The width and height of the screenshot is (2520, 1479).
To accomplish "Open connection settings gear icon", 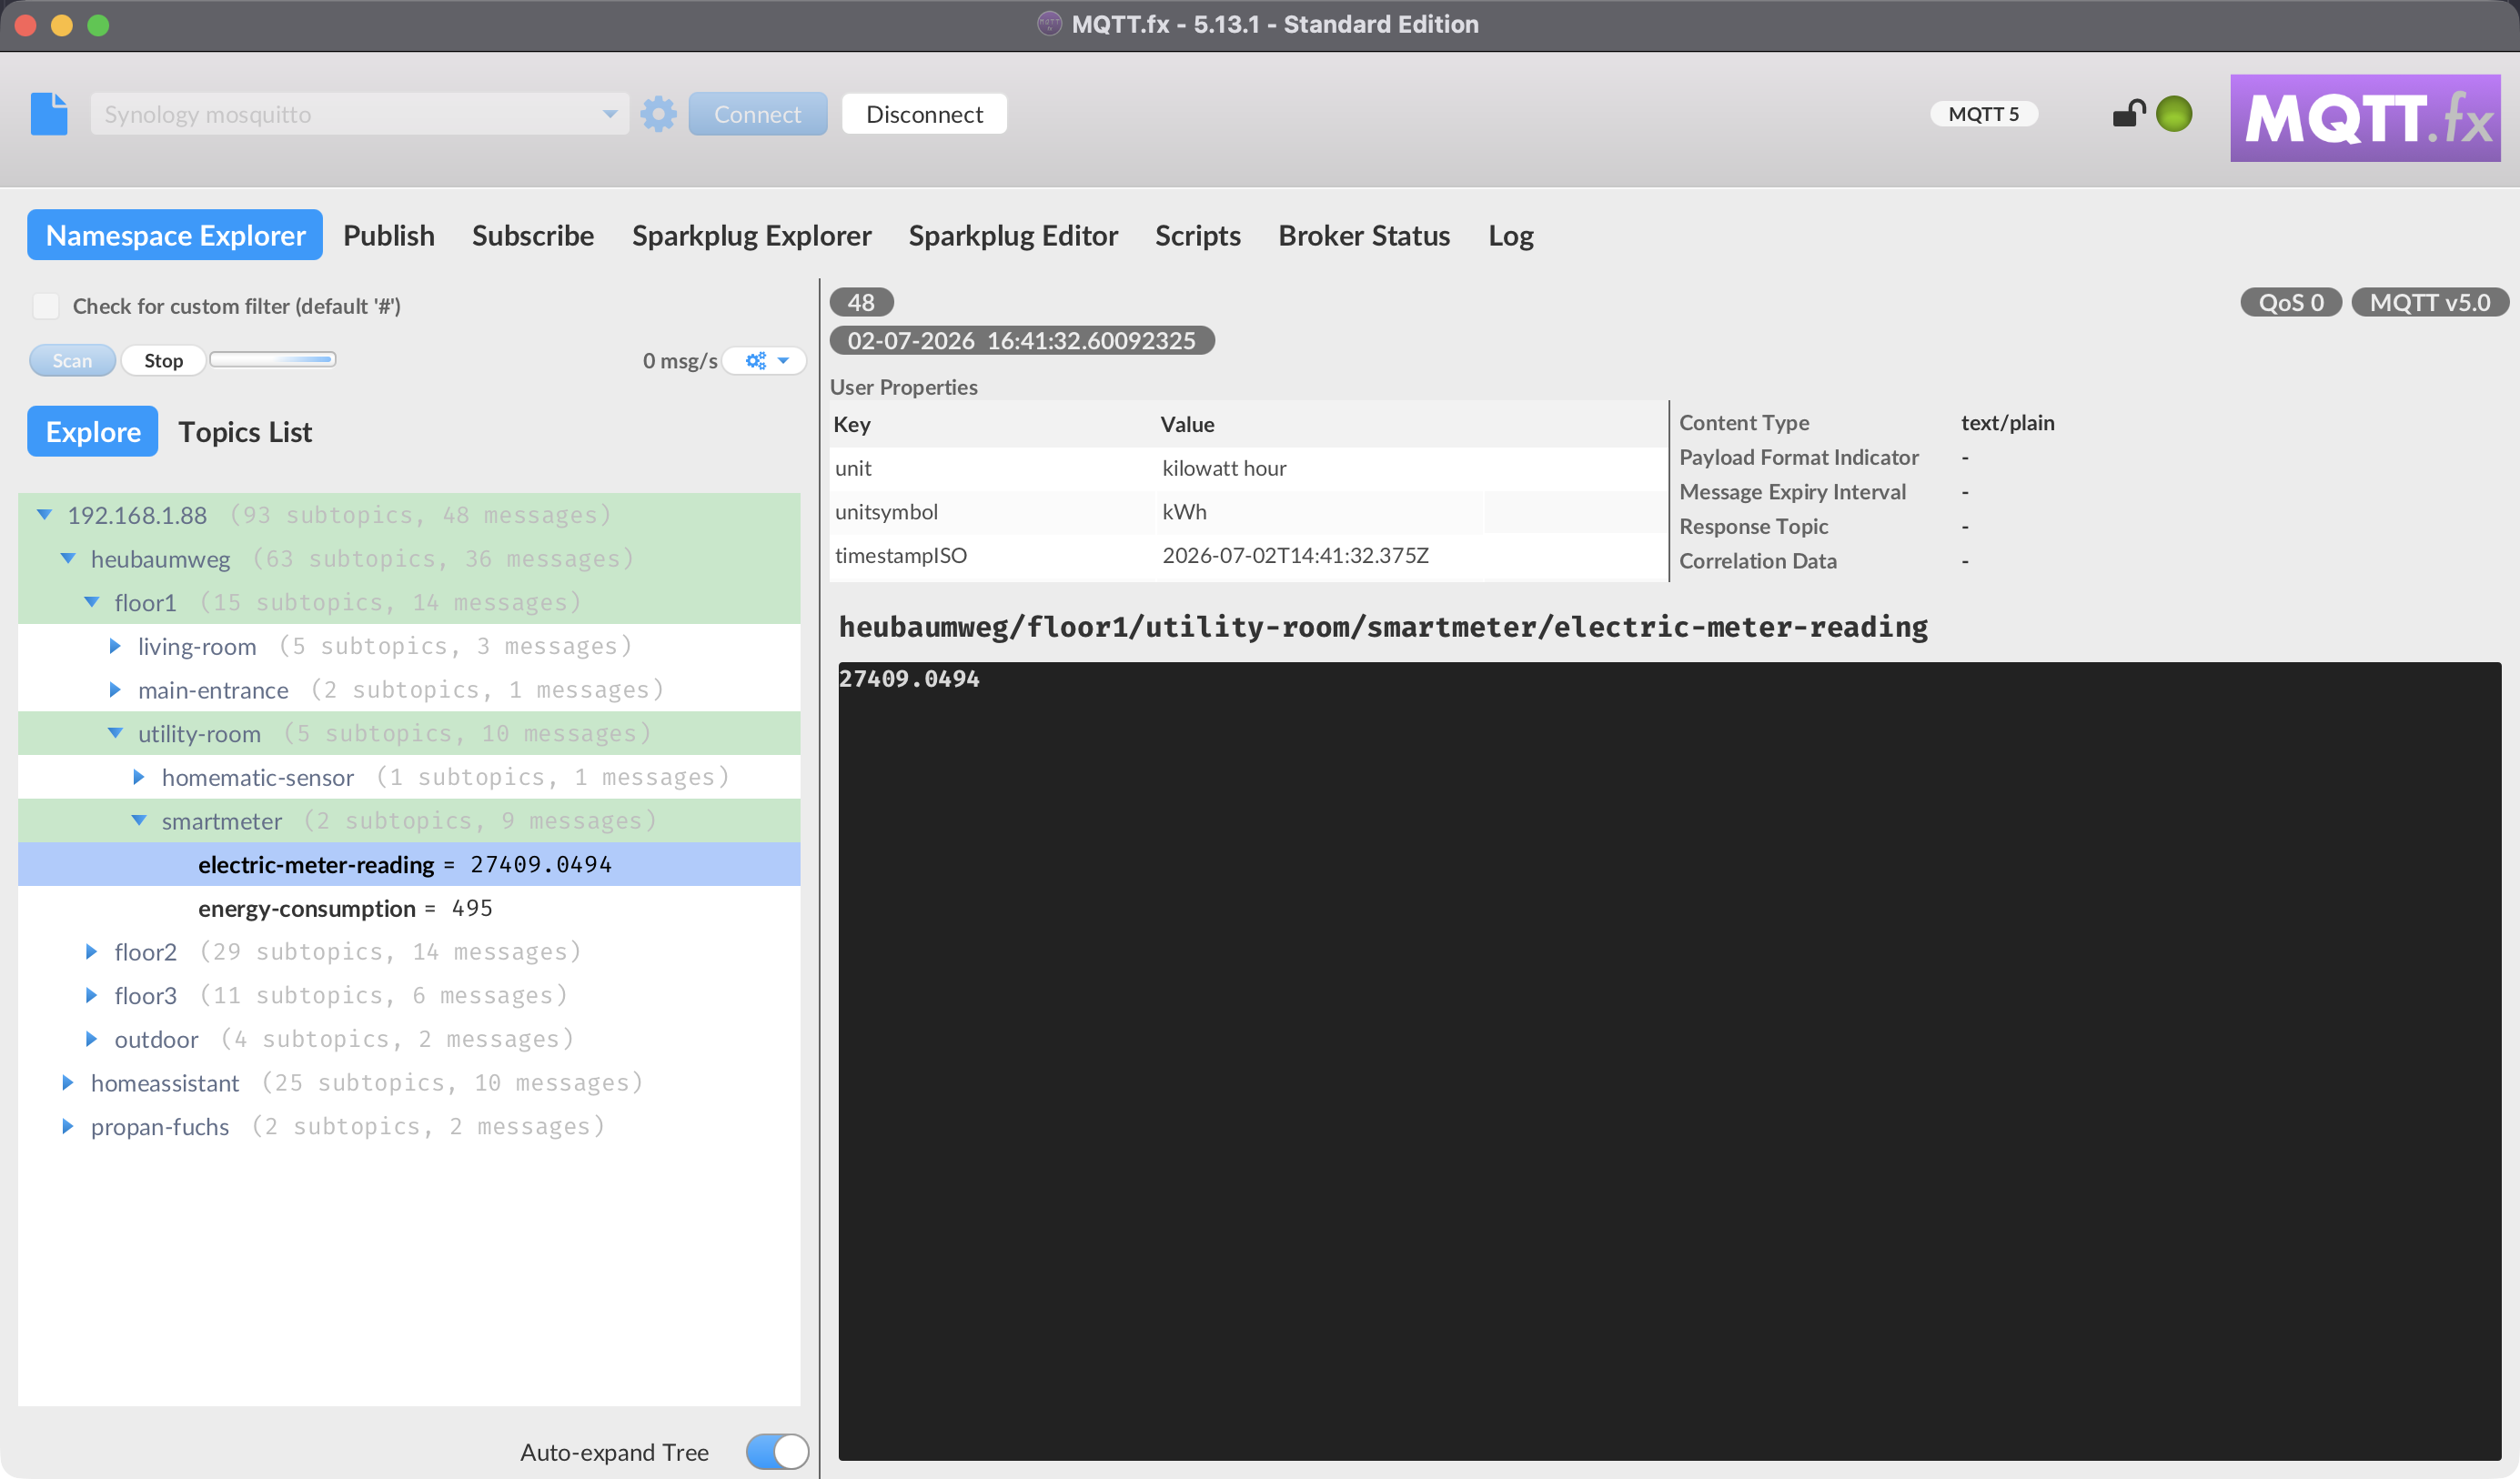I will (658, 114).
